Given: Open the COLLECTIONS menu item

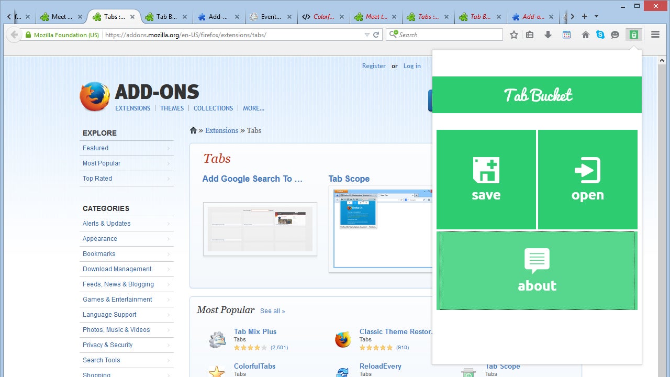Looking at the screenshot, I should click(x=213, y=108).
